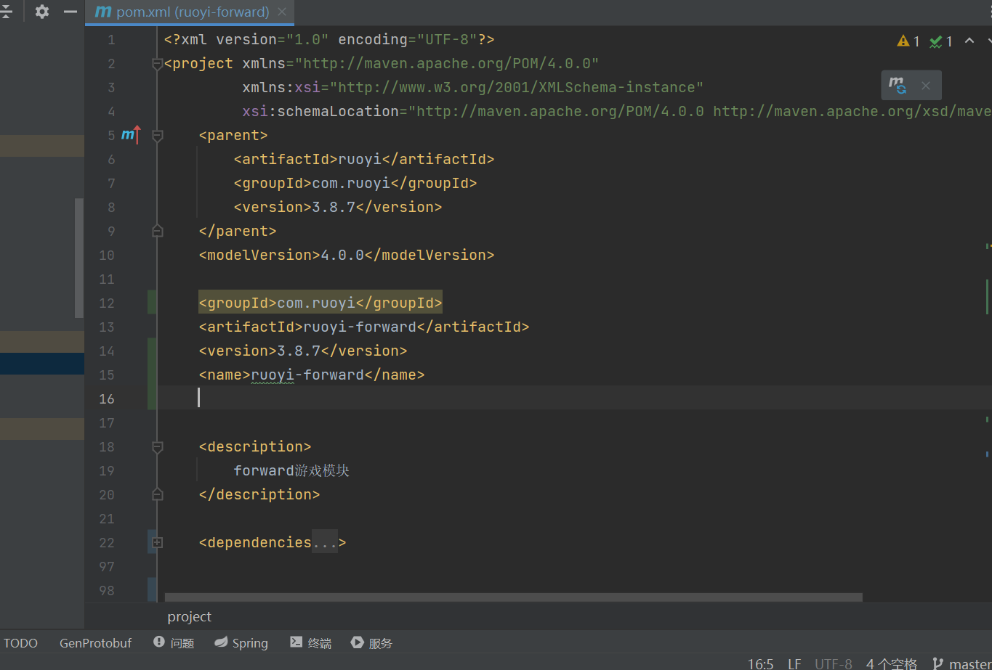This screenshot has height=670, width=992.
Task: Open the TODO tool window
Action: [x=20, y=643]
